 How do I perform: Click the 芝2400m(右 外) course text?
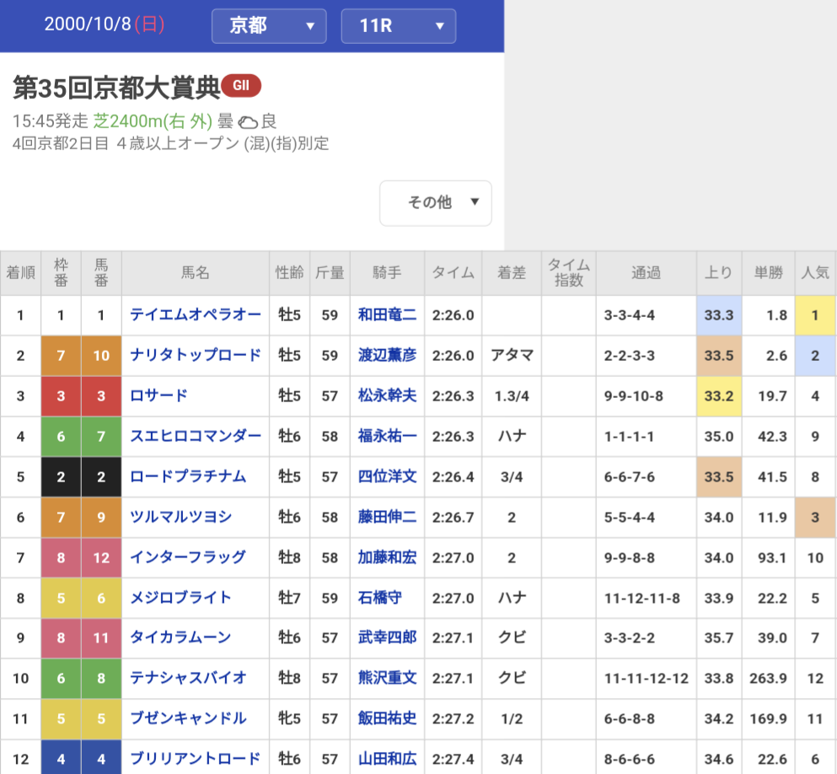pos(153,121)
